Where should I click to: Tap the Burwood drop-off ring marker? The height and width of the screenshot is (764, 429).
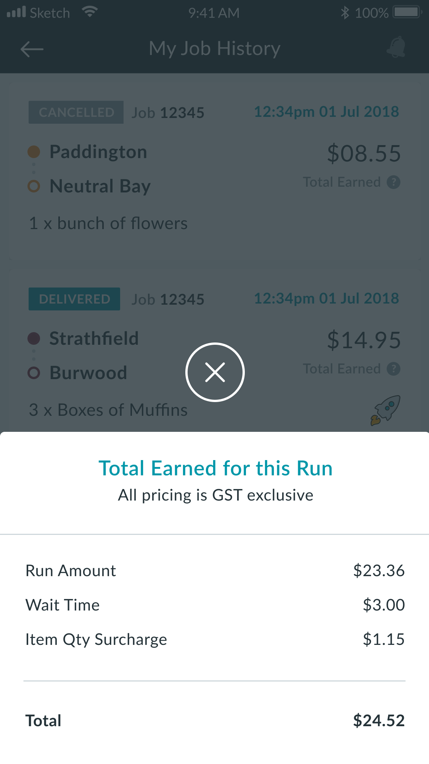pyautogui.click(x=34, y=373)
